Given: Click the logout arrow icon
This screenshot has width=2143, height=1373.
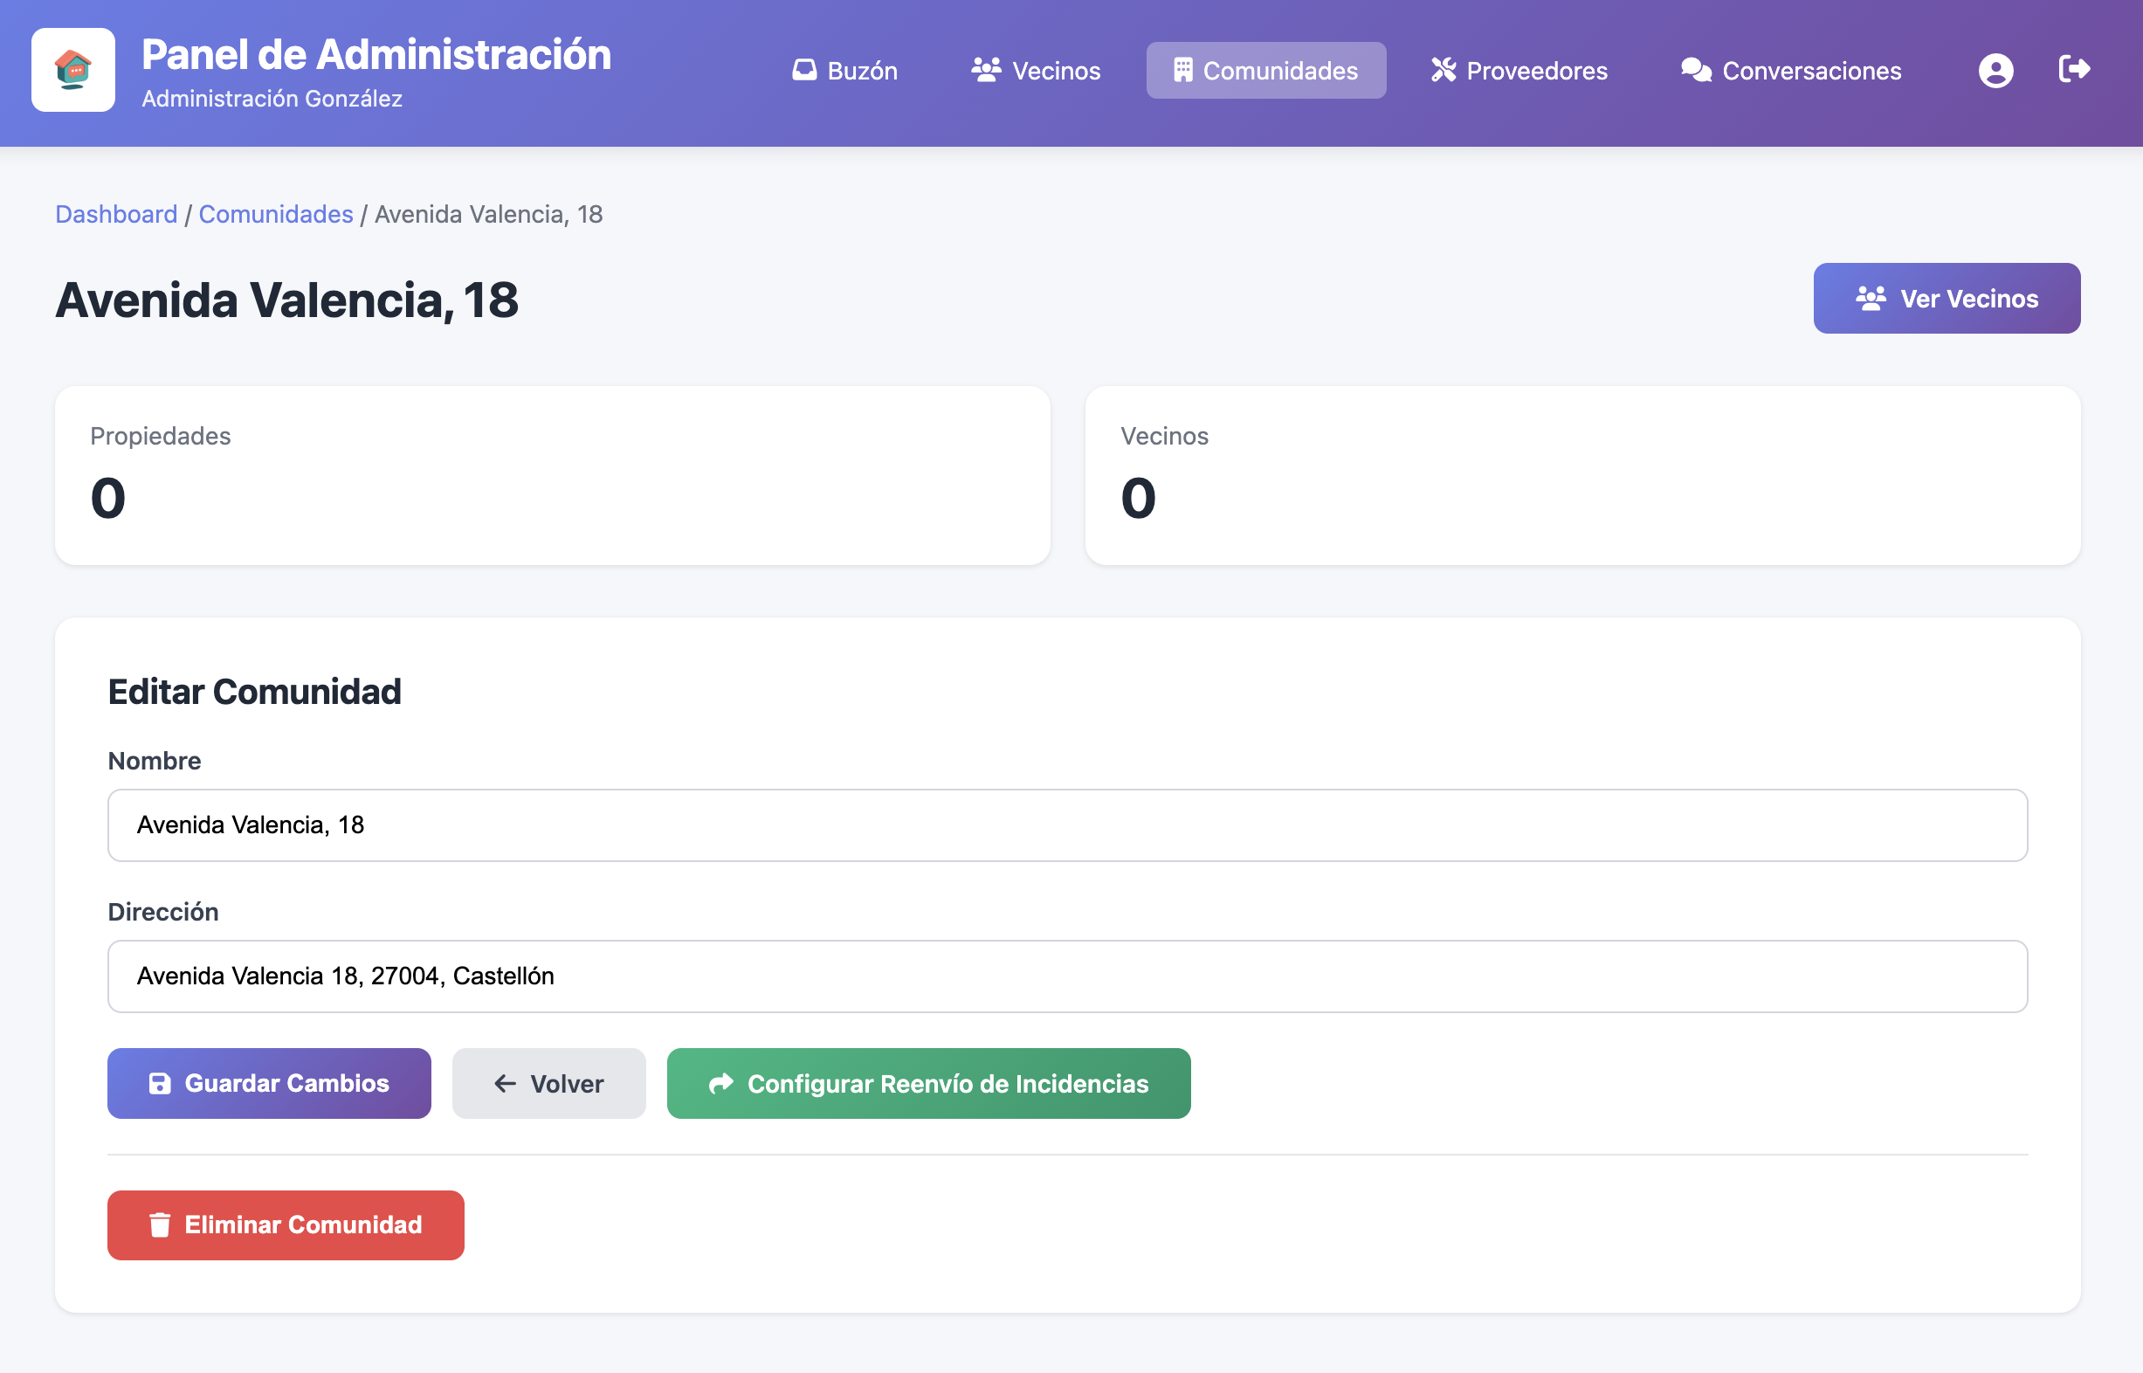Looking at the screenshot, I should point(2073,69).
